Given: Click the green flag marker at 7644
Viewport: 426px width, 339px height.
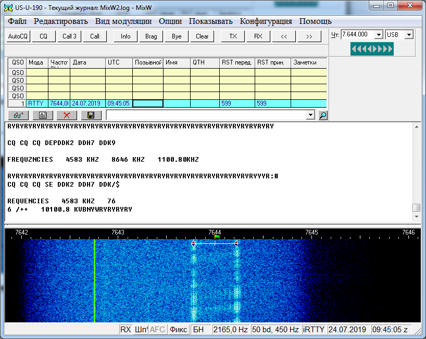Looking at the screenshot, I should tap(217, 237).
